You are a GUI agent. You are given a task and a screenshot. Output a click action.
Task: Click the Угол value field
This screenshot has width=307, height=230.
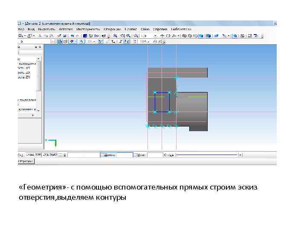pyautogui.click(x=155, y=155)
